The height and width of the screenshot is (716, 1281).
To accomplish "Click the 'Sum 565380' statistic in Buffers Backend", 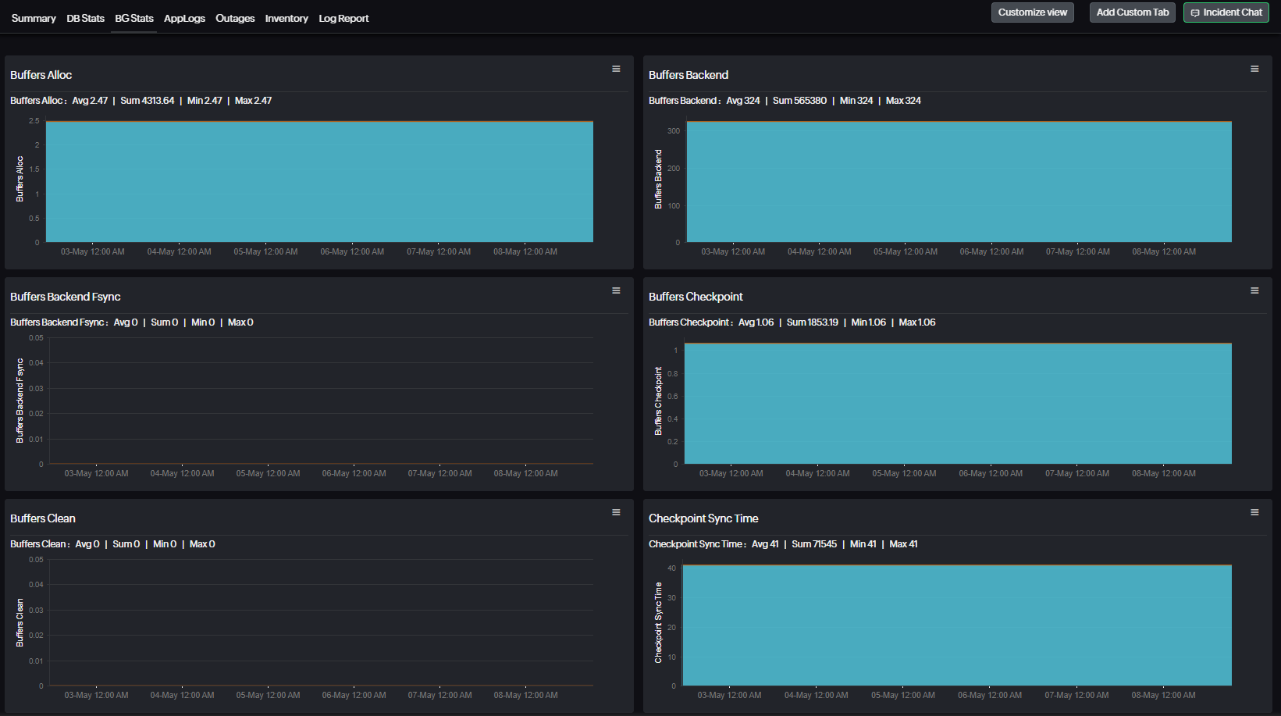I will 799,101.
